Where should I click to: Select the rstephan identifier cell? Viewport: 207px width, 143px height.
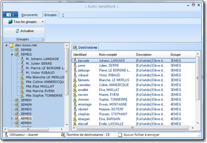click(84, 114)
